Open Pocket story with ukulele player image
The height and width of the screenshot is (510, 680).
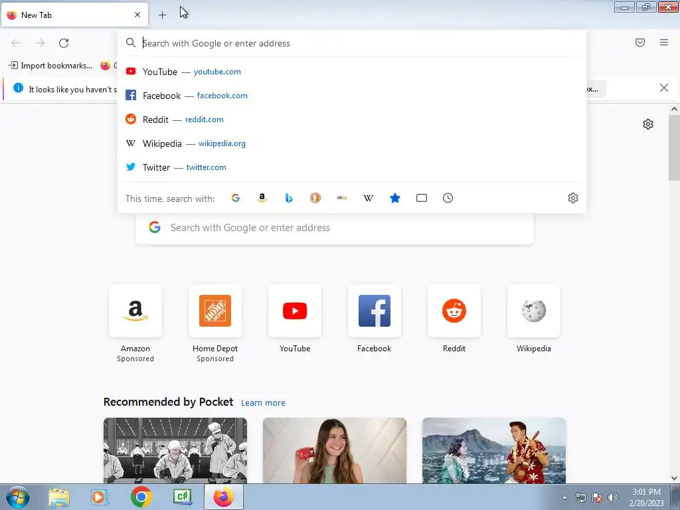click(494, 451)
